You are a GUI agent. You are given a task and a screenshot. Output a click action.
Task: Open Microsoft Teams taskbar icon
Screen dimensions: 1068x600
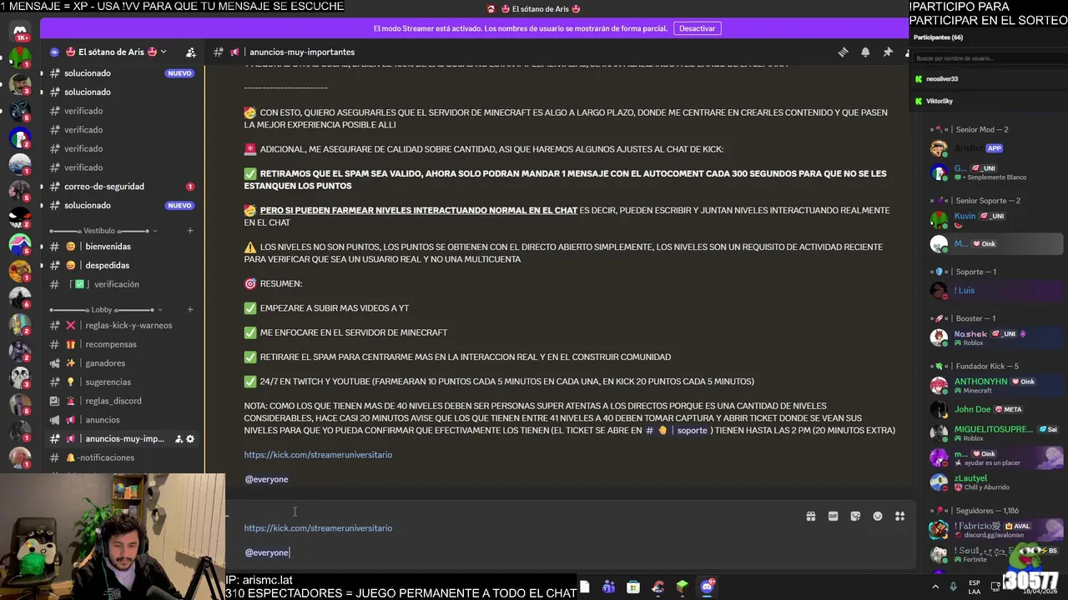(x=608, y=587)
